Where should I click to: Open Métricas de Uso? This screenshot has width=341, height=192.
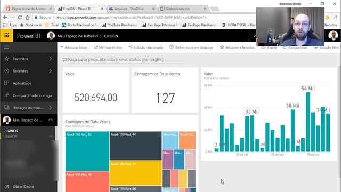[x=108, y=47]
